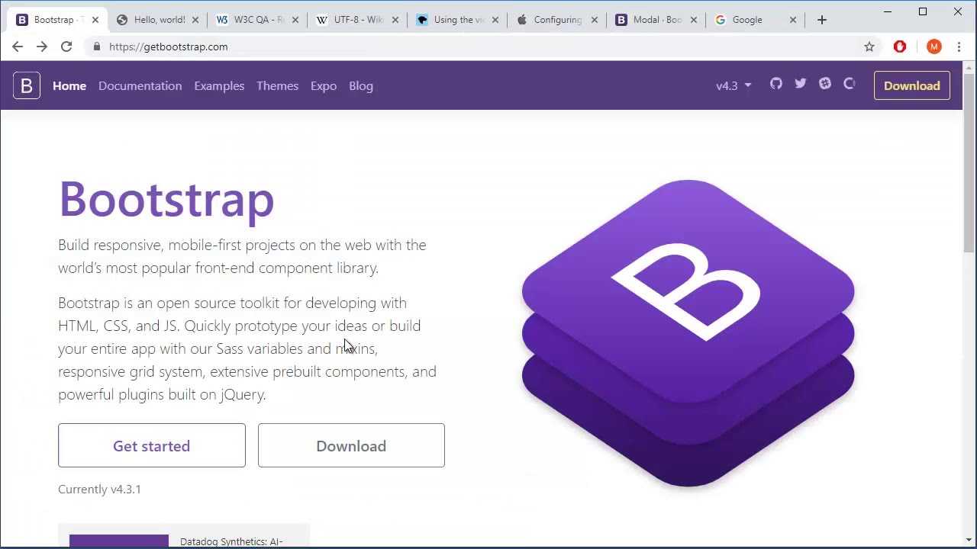
Task: Go forward with the browser forward arrow
Action: pyautogui.click(x=42, y=47)
